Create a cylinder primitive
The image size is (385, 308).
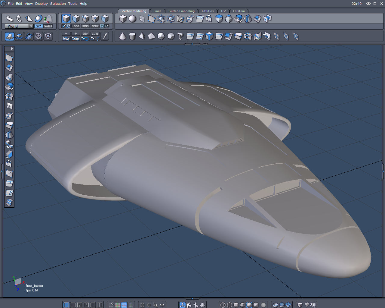(132, 36)
